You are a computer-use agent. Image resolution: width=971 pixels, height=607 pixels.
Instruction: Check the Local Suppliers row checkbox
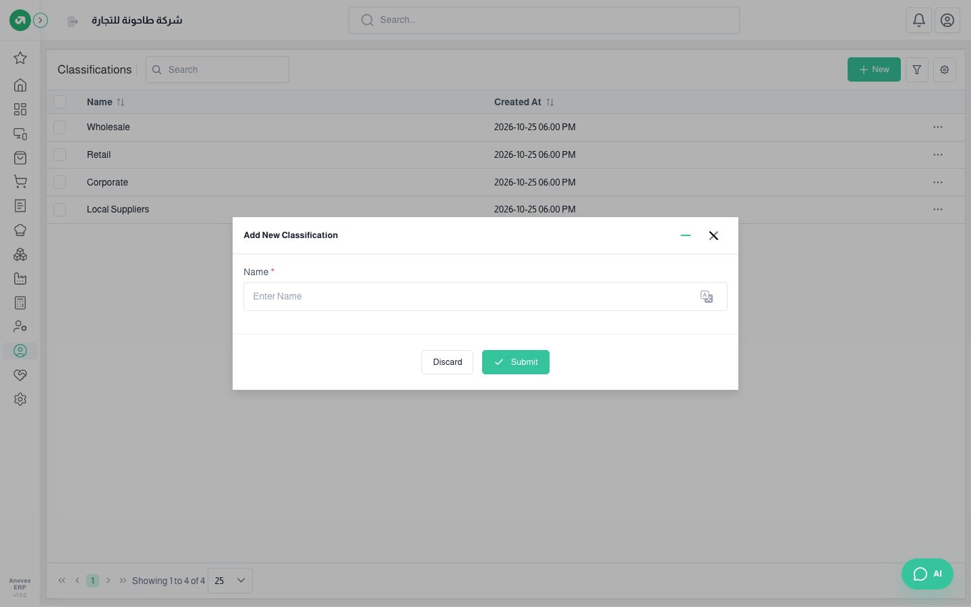point(60,209)
